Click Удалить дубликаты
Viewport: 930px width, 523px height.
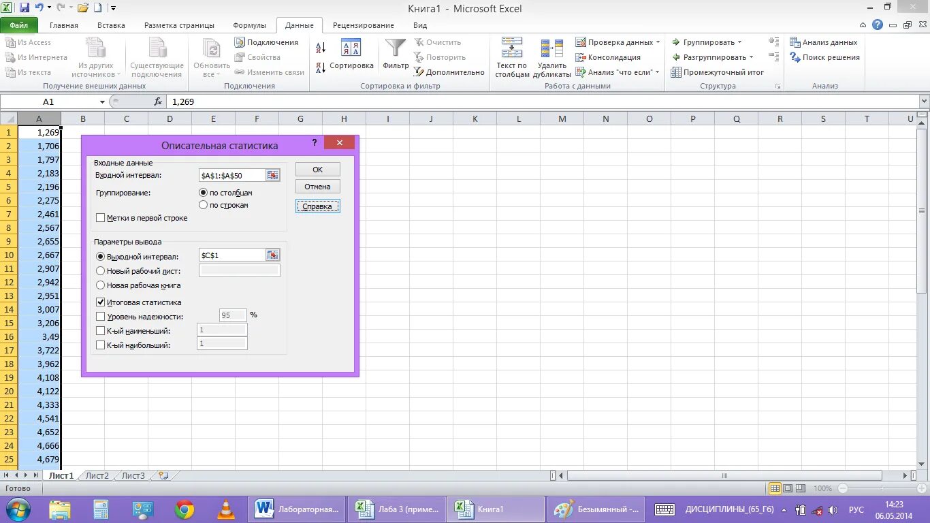point(551,58)
